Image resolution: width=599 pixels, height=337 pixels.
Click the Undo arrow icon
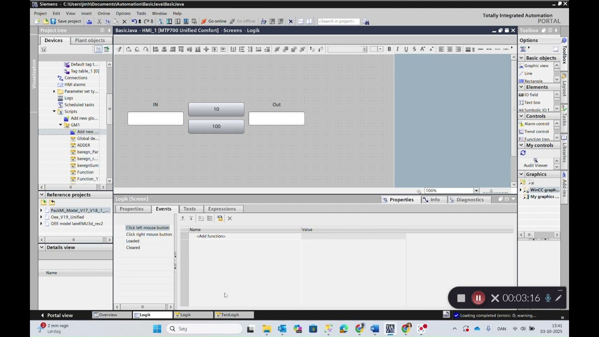pyautogui.click(x=134, y=21)
